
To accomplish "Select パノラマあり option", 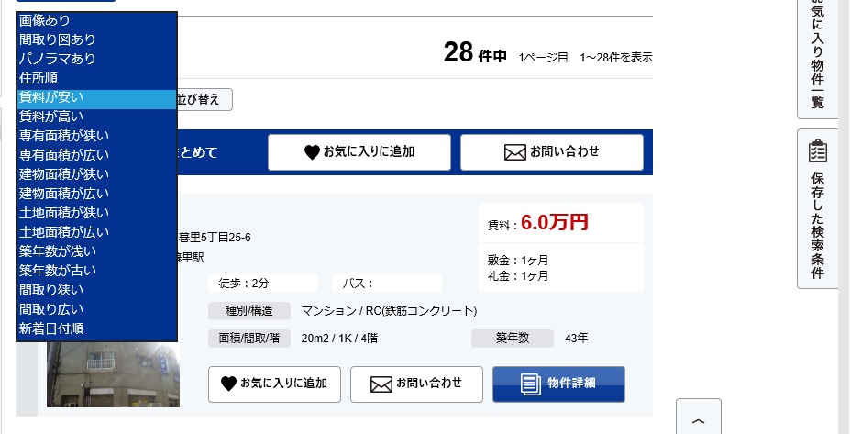I will pyautogui.click(x=96, y=59).
